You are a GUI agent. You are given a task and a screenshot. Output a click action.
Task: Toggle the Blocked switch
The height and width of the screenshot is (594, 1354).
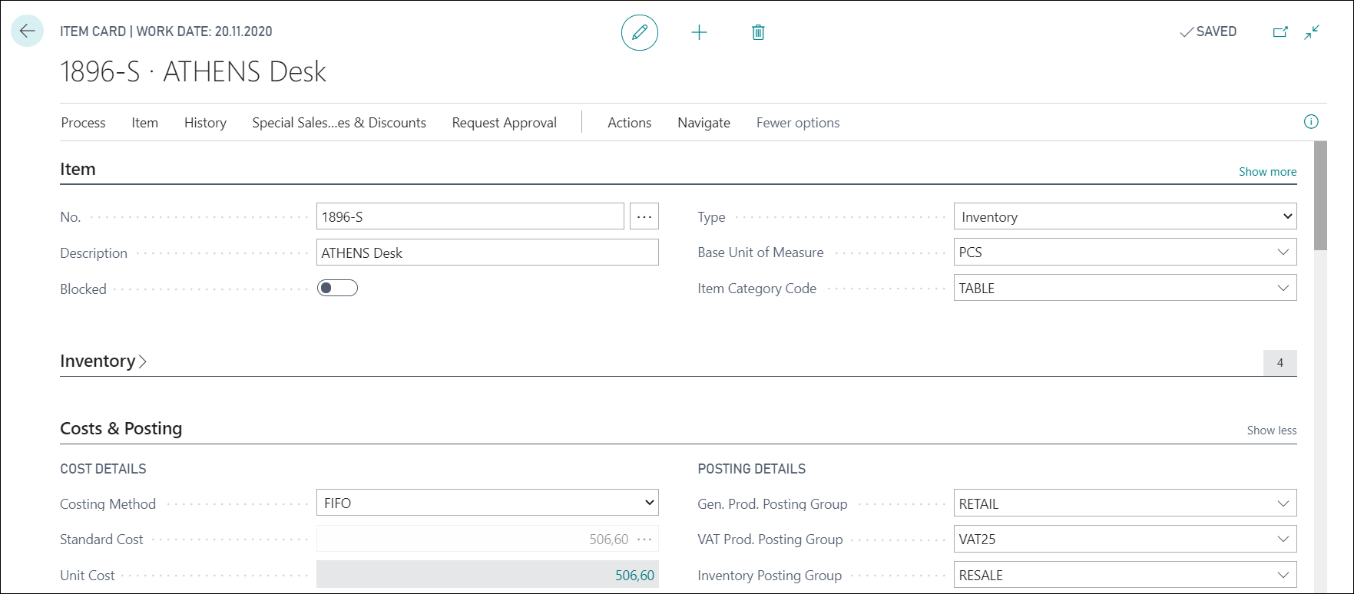[337, 289]
